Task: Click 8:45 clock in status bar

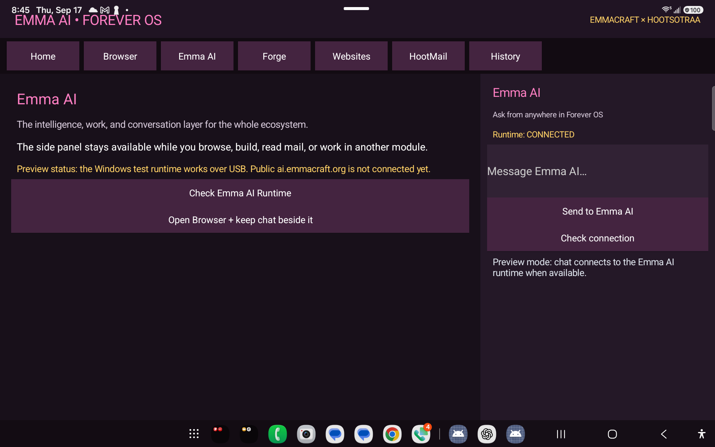Action: point(20,10)
